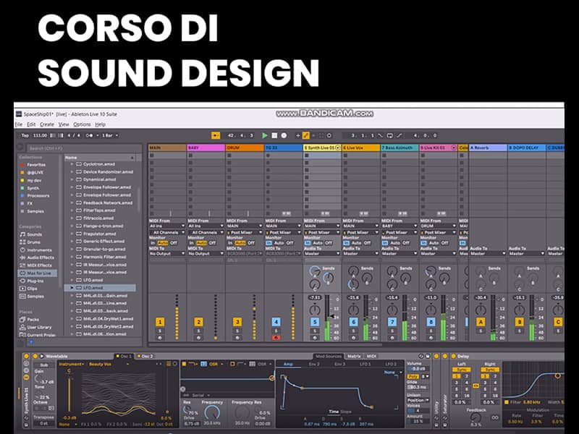Set BABY track monitor to Off
The height and width of the screenshot is (434, 579).
click(x=213, y=243)
